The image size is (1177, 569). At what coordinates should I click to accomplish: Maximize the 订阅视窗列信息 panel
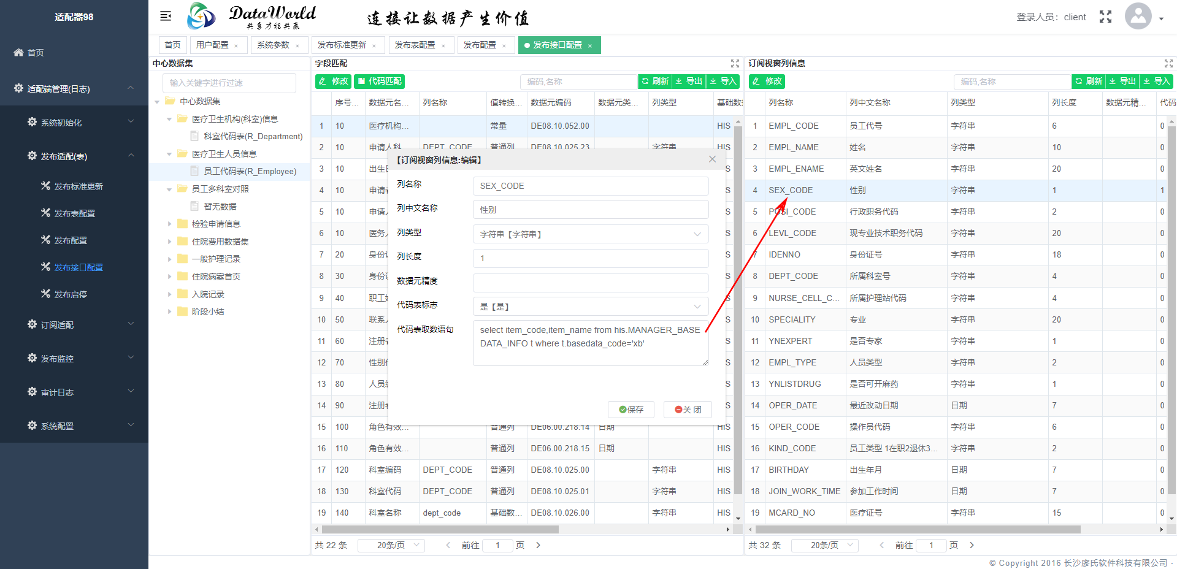(x=1168, y=63)
